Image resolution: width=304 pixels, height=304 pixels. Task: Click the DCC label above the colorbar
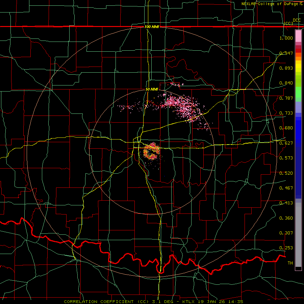297,20
